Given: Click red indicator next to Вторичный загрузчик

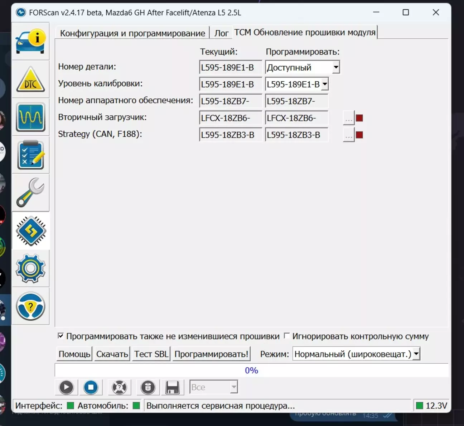Looking at the screenshot, I should 359,118.
